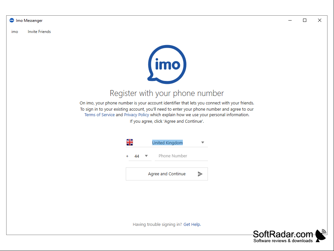The width and height of the screenshot is (334, 251).
Task: Click the country code 44 value
Action: click(137, 156)
